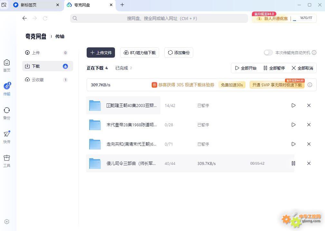Image resolution: width=325 pixels, height=231 pixels.
Task: Click the search and address input field
Action: click(x=159, y=18)
